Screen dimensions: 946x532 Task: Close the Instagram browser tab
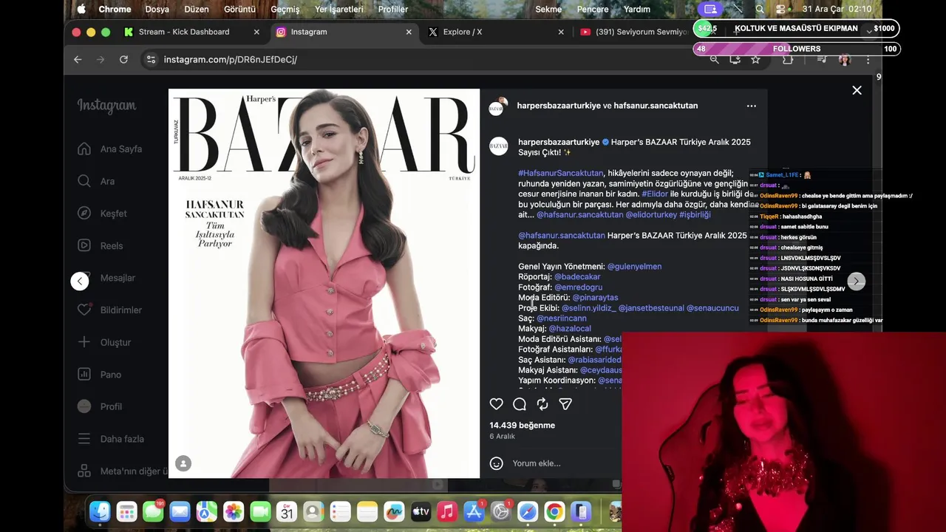(409, 32)
